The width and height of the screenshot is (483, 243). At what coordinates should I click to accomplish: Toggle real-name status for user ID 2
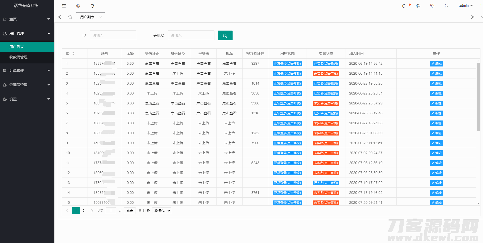326,74
